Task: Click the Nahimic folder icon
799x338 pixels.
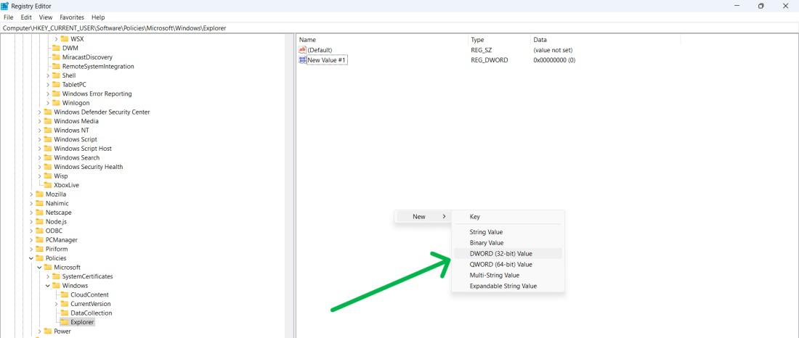Action: pos(40,204)
